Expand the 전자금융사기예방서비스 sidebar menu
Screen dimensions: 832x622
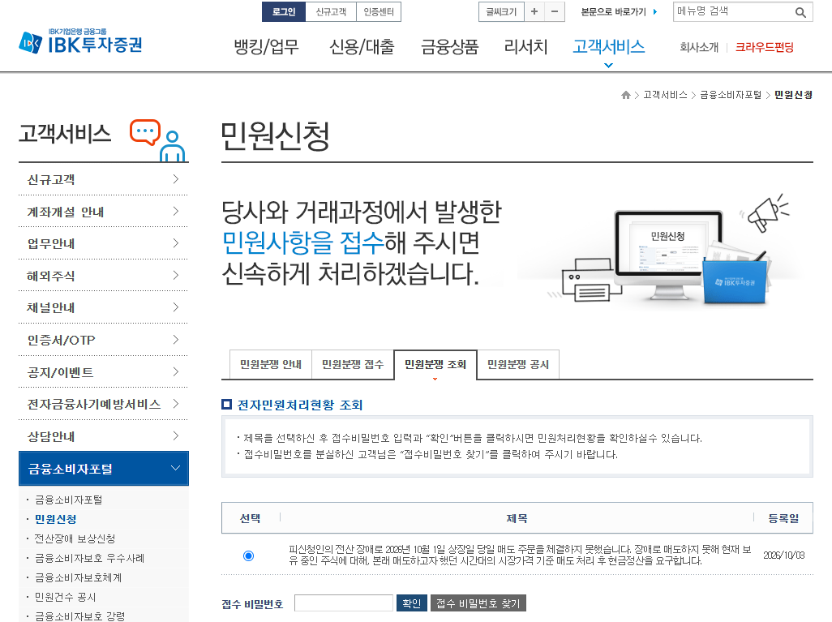click(104, 405)
